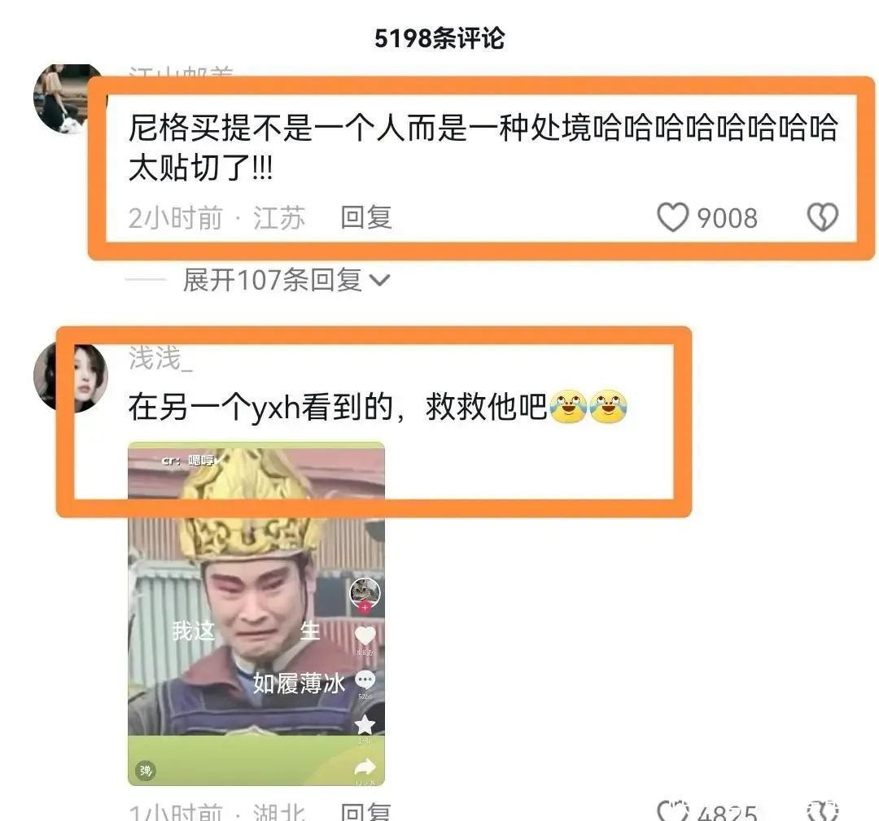Tap the star favorite icon in video
Image resolution: width=879 pixels, height=821 pixels.
tap(365, 725)
